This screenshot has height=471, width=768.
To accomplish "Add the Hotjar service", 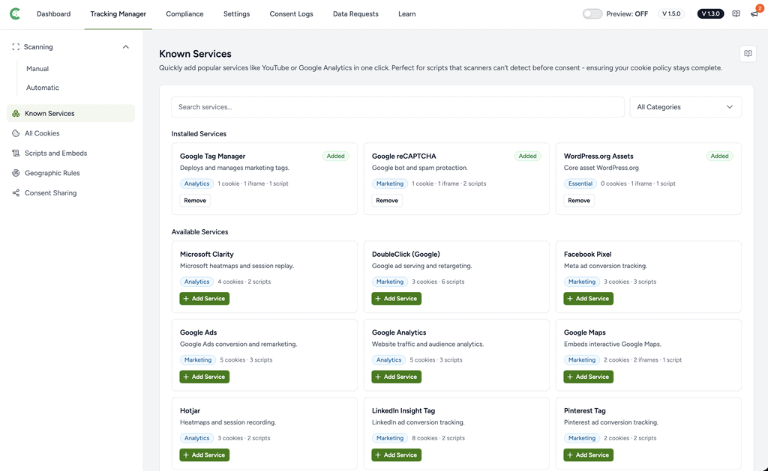I will point(204,455).
